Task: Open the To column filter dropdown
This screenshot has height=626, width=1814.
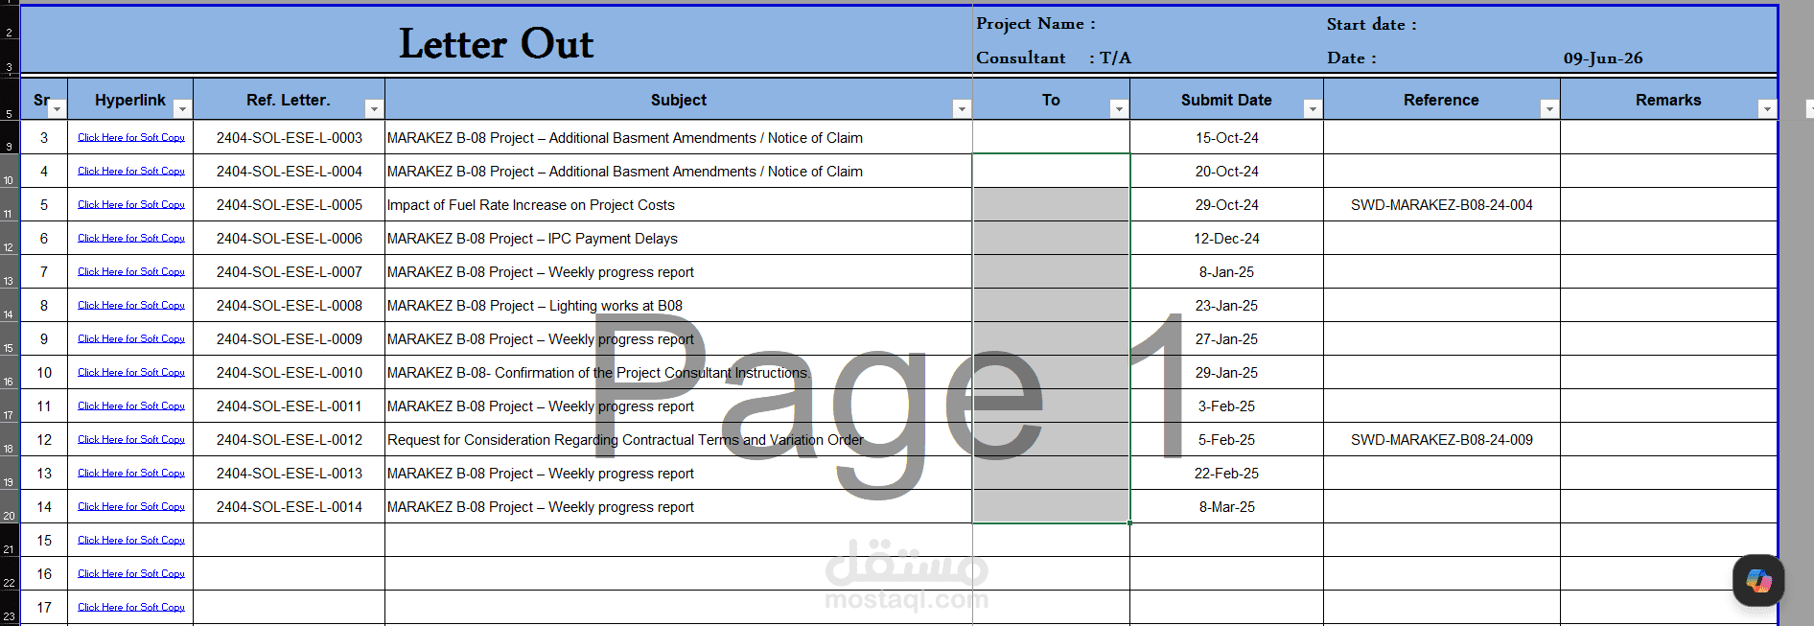Action: click(x=1118, y=109)
